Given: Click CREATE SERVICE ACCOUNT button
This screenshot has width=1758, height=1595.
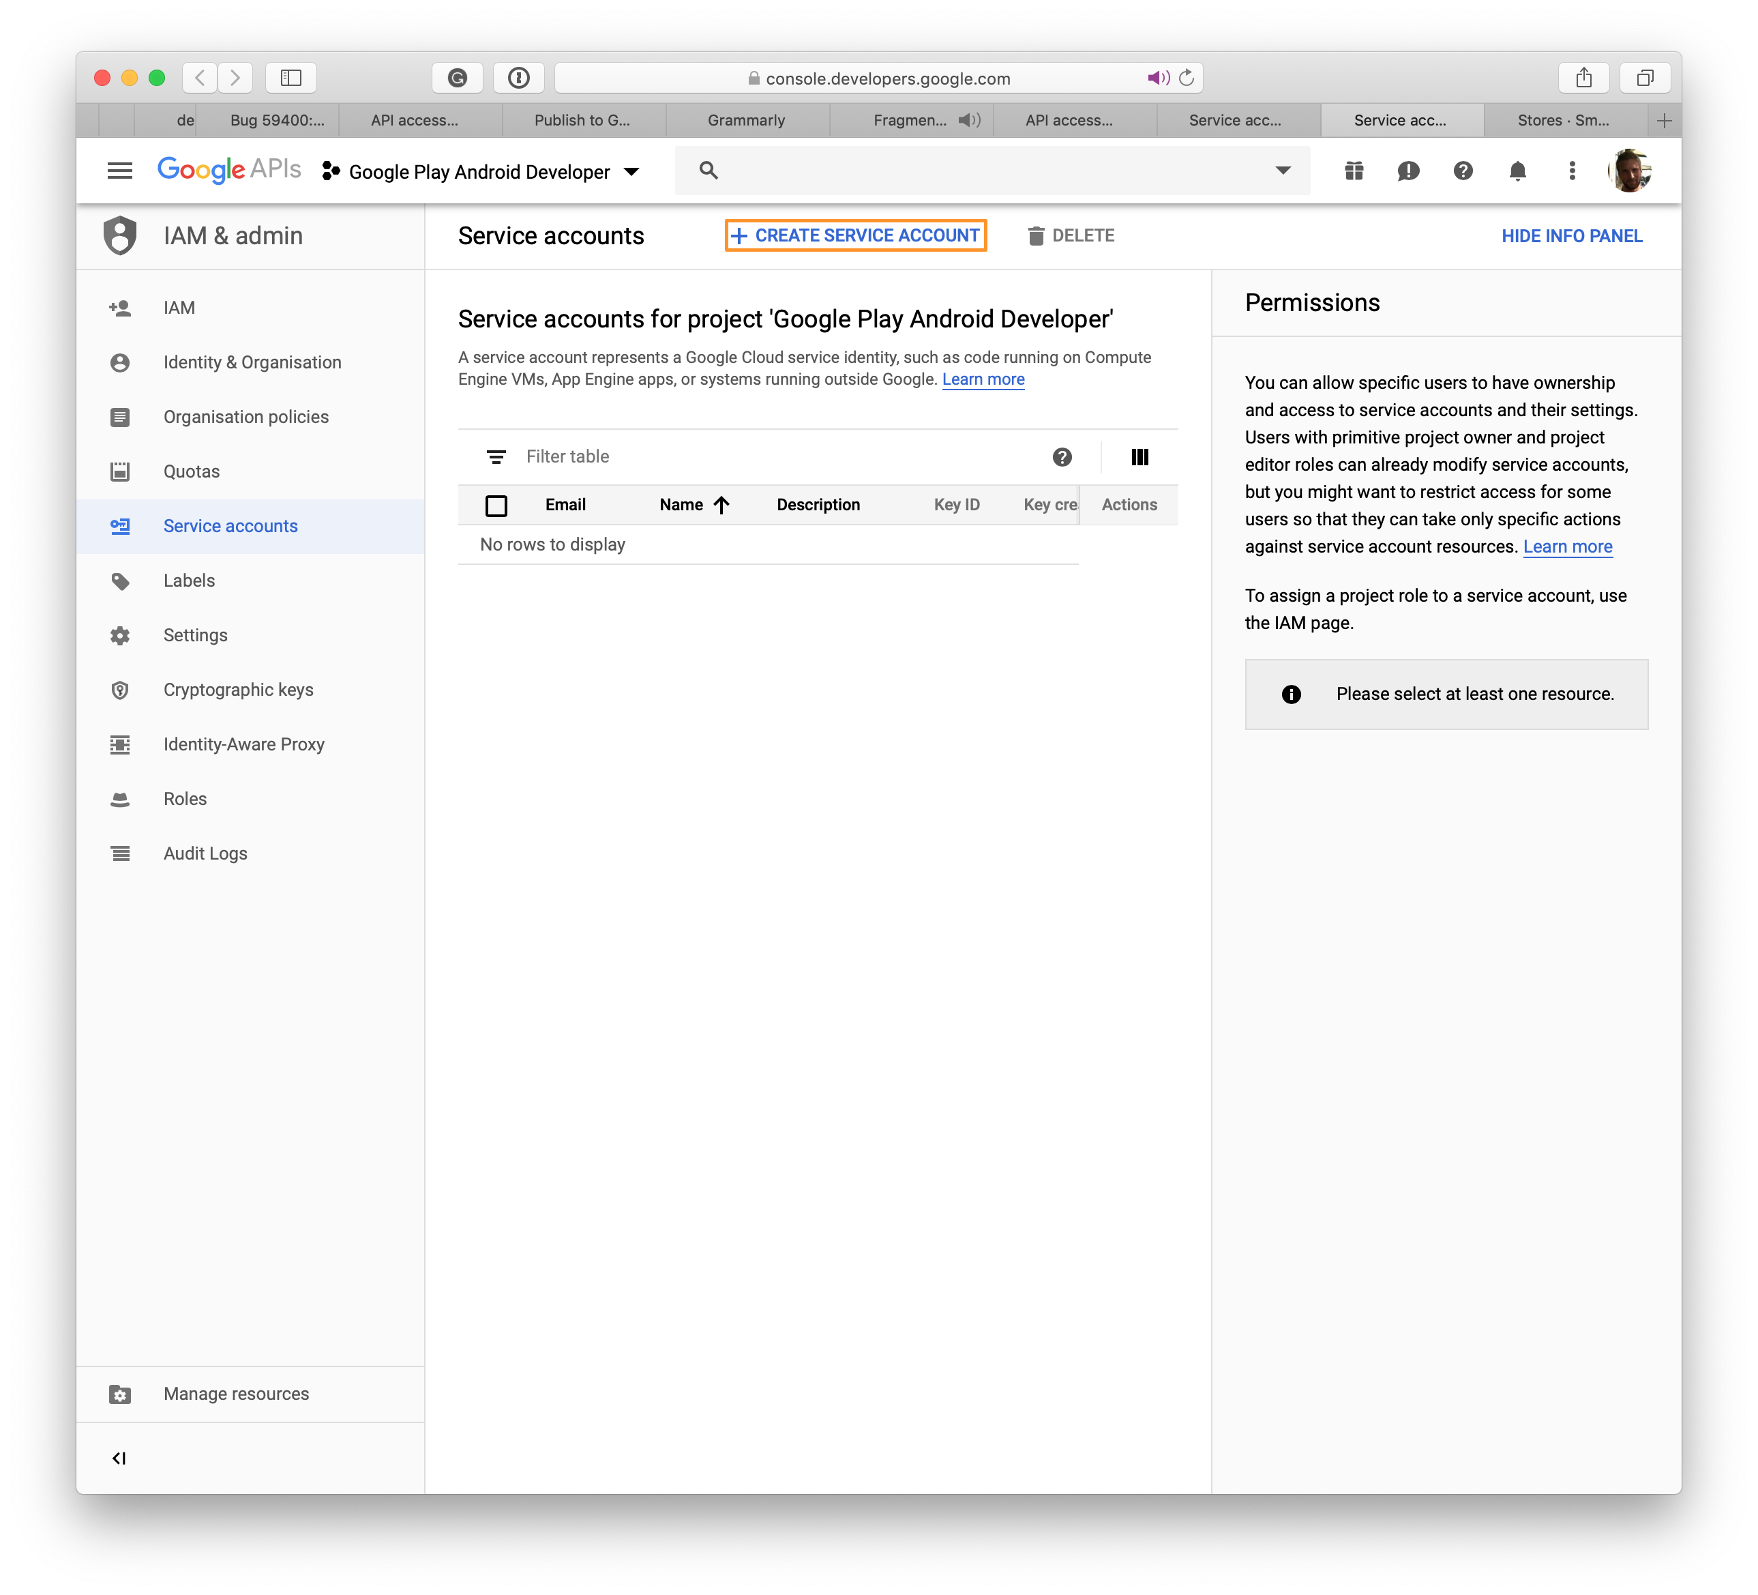Looking at the screenshot, I should 852,235.
